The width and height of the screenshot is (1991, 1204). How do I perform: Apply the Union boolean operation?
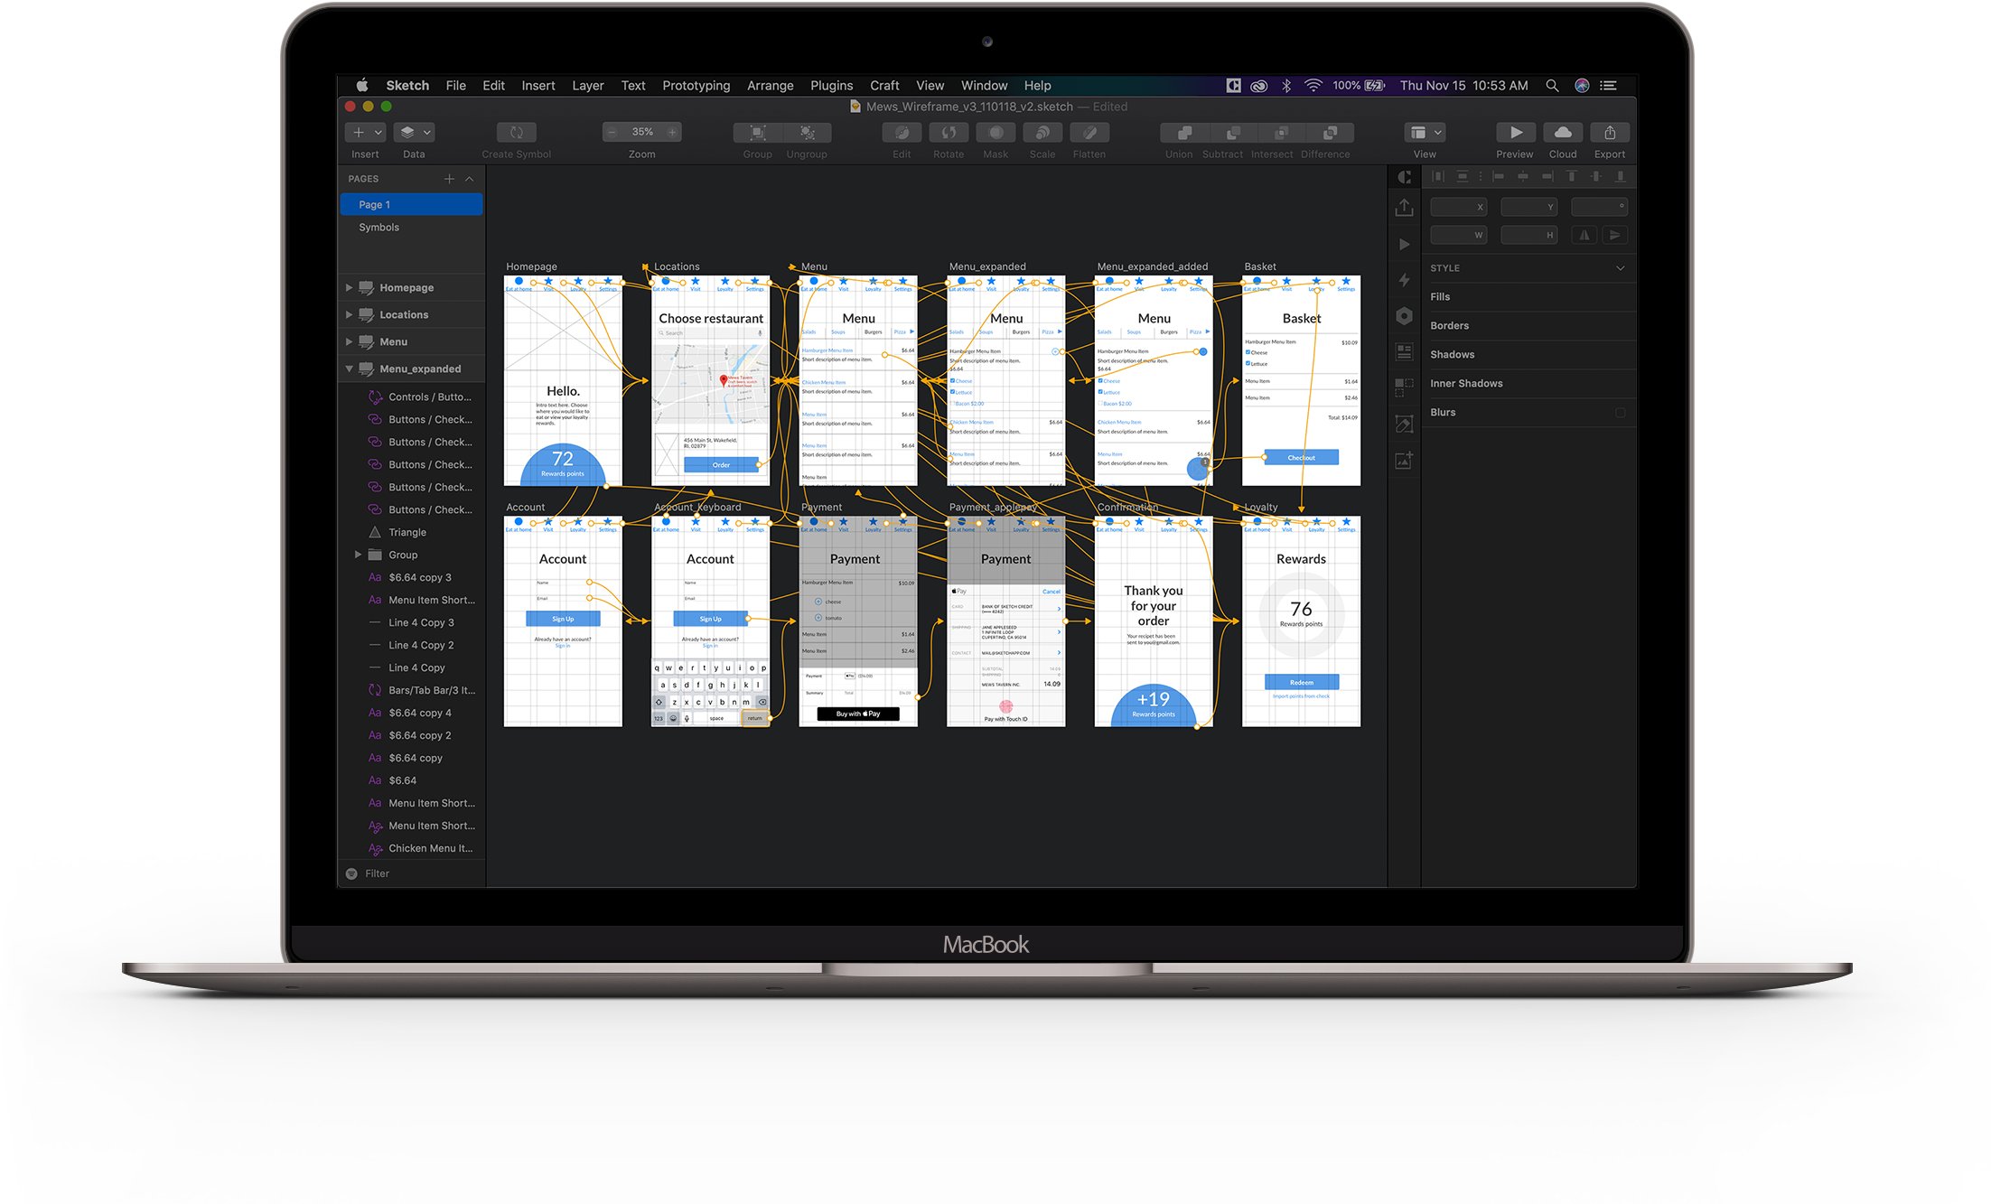(x=1184, y=133)
